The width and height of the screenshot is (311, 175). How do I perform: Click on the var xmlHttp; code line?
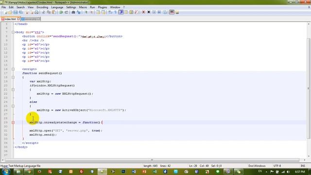40,81
